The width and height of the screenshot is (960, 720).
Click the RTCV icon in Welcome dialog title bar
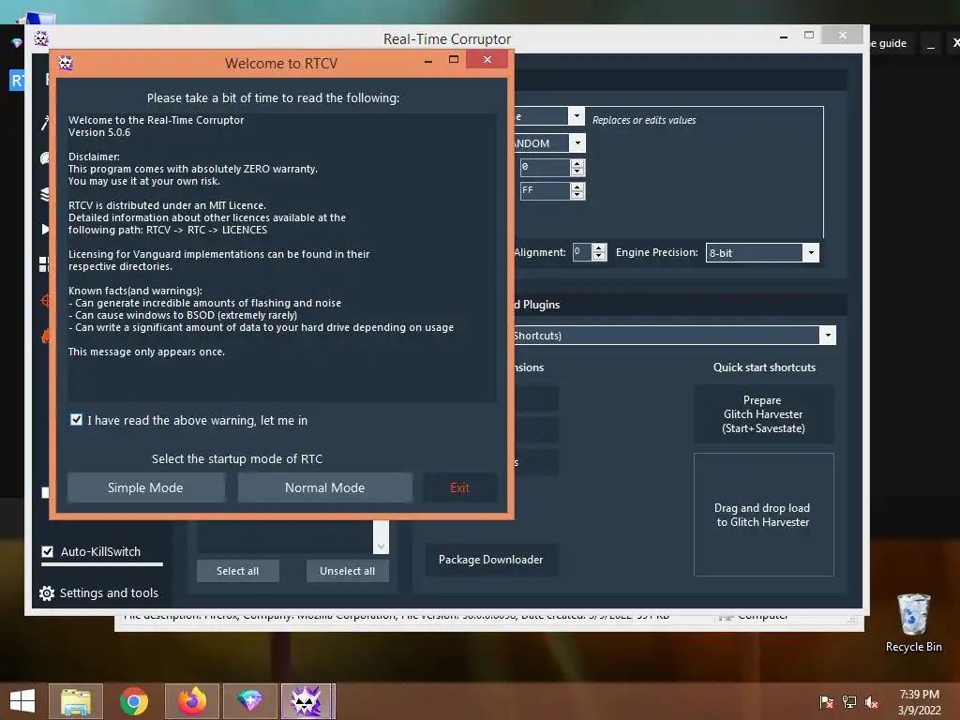coord(66,63)
